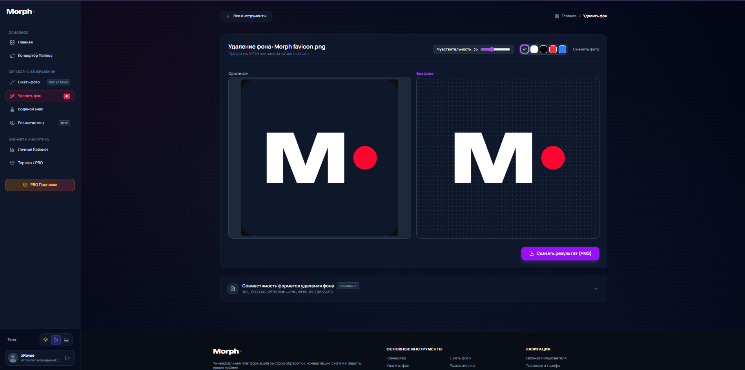
Task: Click the xRoyse user avatar
Action: pyautogui.click(x=13, y=358)
